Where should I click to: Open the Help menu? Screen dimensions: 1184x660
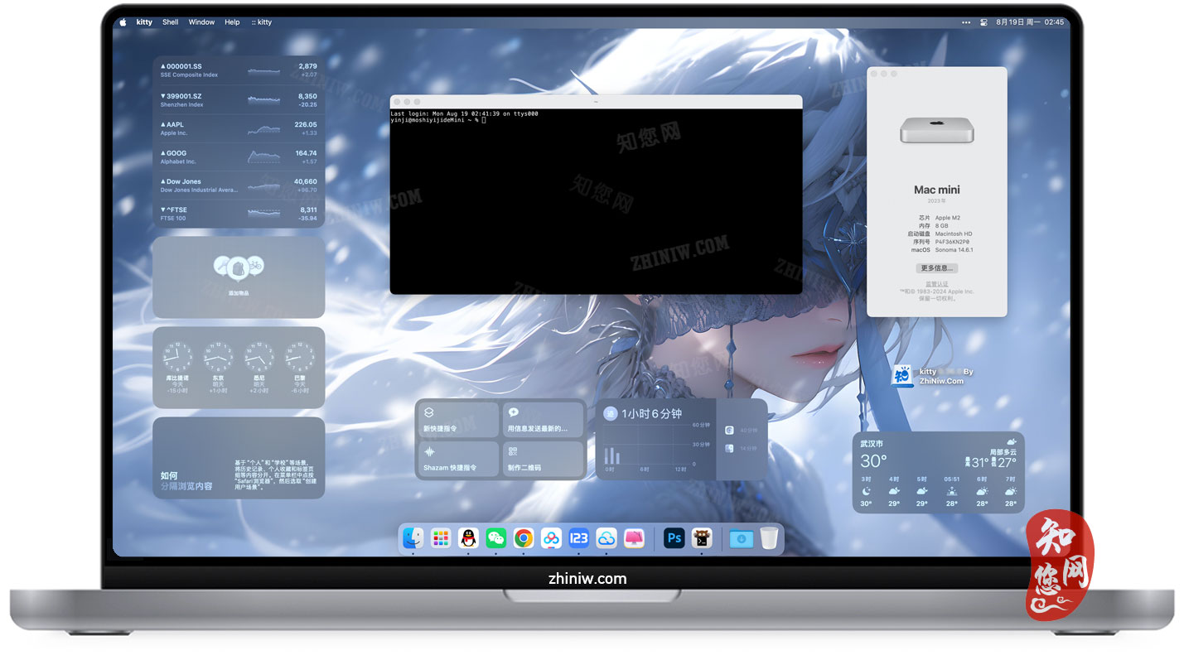click(232, 22)
